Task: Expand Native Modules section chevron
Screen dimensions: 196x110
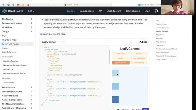Action: coord(31,96)
